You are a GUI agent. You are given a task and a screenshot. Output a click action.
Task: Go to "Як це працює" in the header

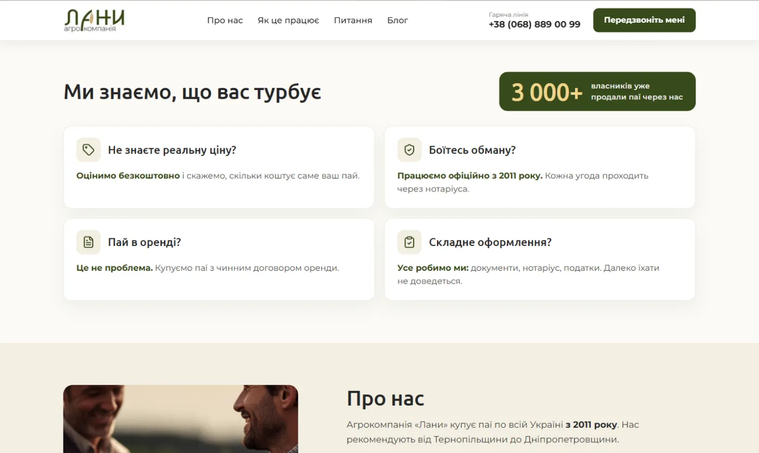pyautogui.click(x=288, y=21)
